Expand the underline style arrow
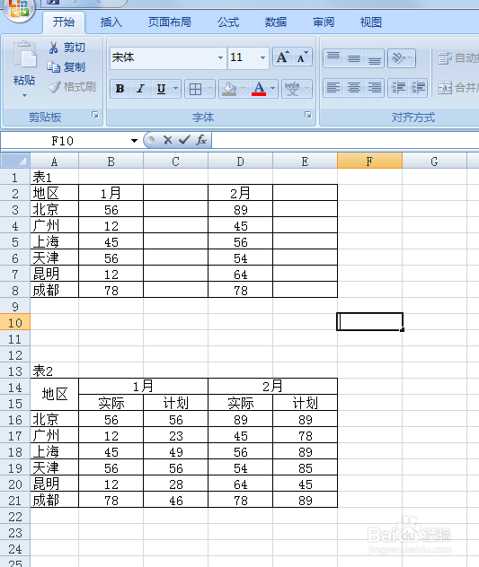 176,89
